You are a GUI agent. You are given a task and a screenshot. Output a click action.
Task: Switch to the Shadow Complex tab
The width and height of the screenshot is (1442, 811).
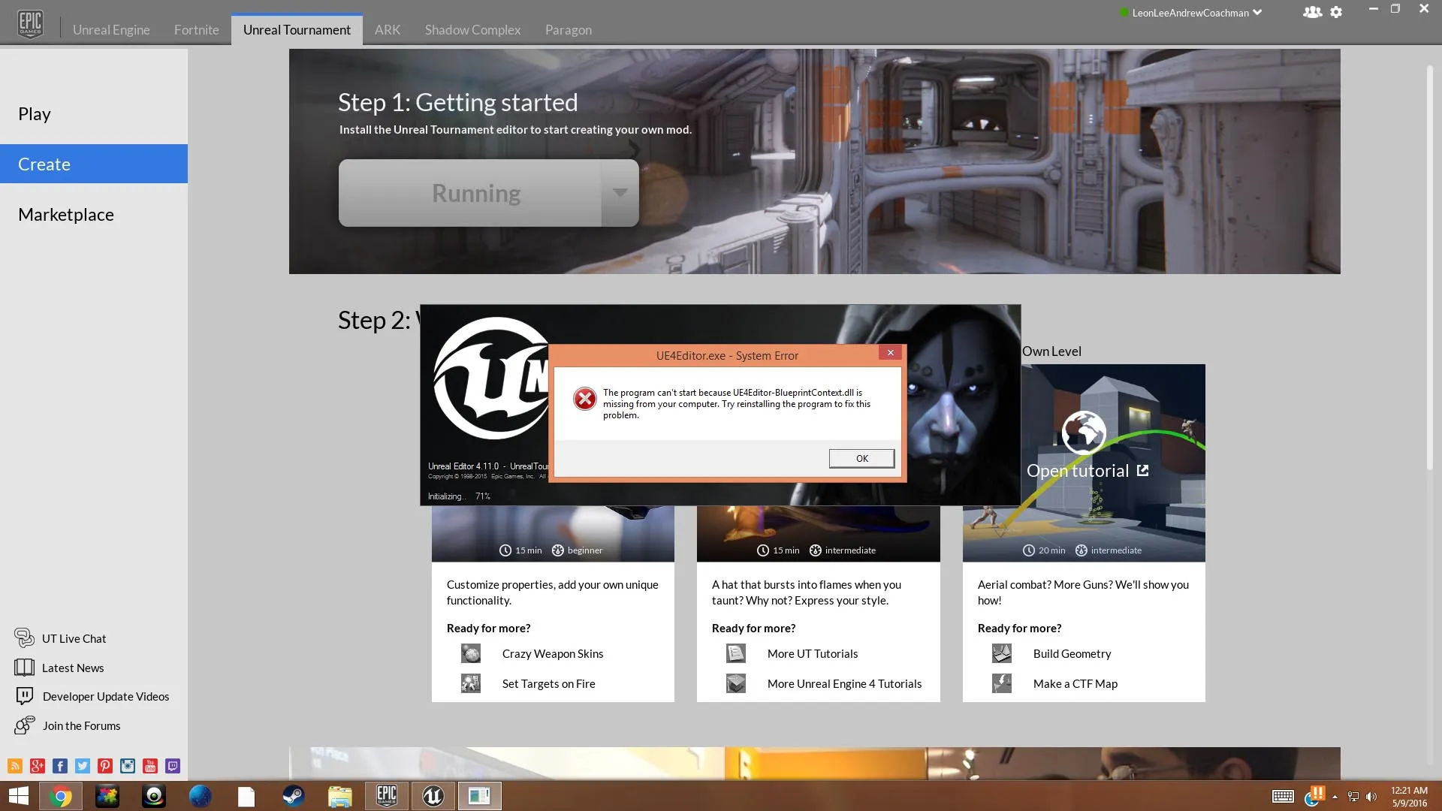472,30
